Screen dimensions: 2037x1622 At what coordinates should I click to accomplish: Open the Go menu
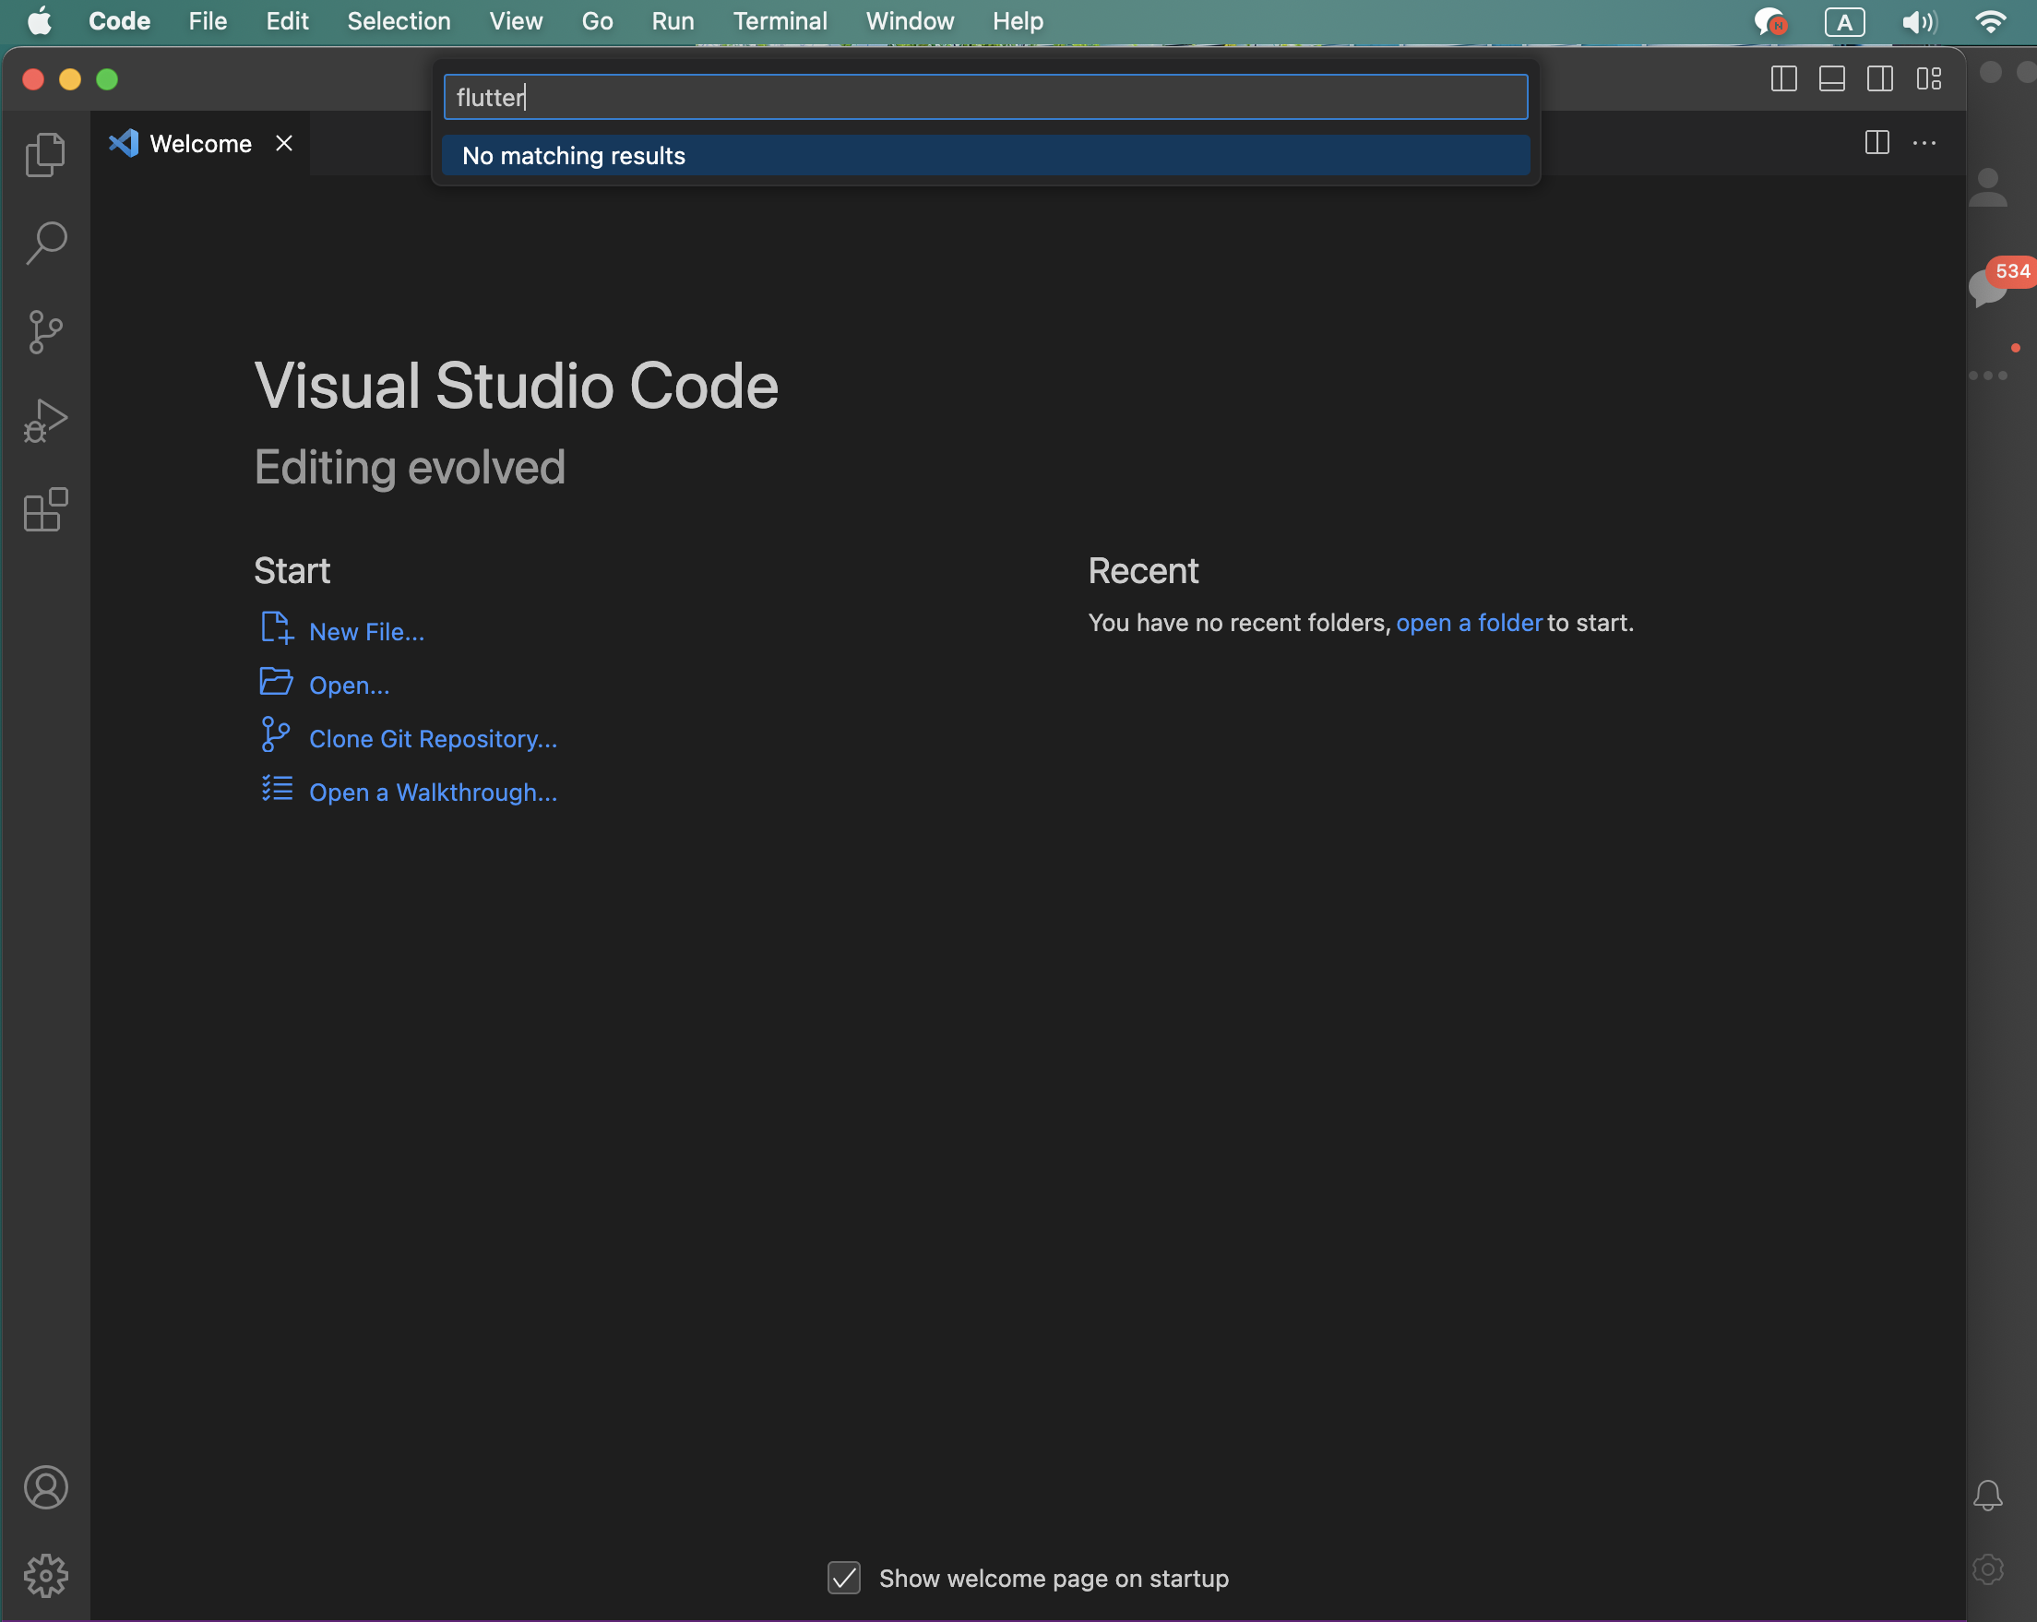597,21
